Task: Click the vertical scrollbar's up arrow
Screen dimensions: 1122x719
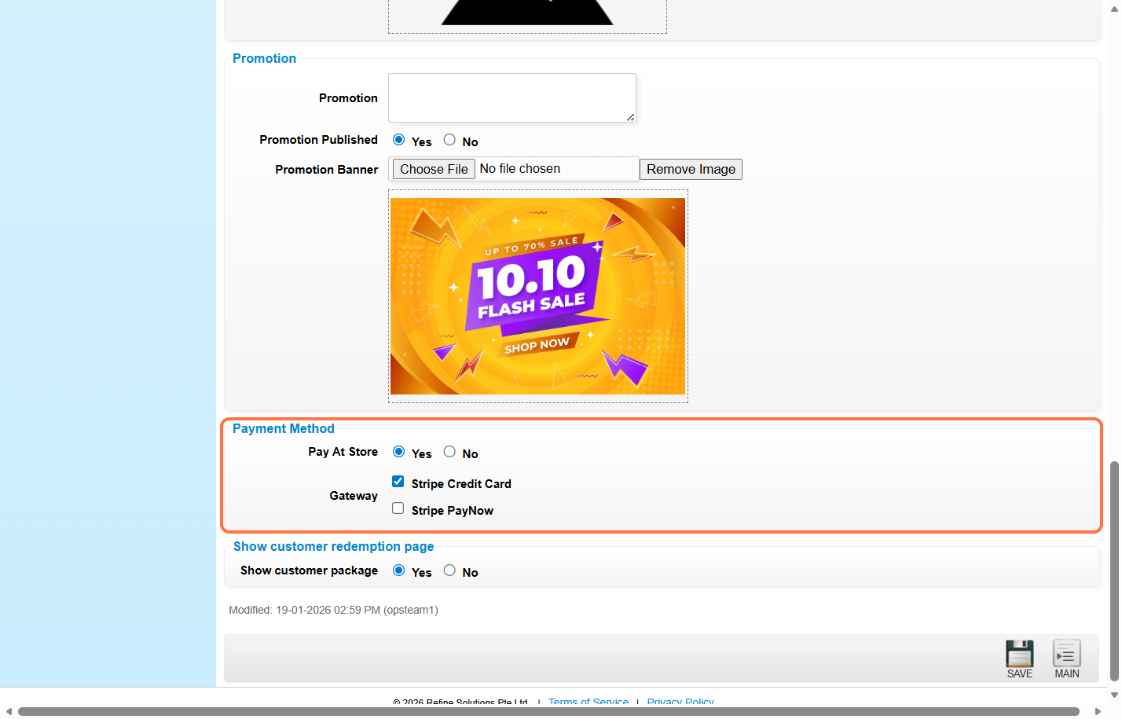Action: (x=1114, y=8)
